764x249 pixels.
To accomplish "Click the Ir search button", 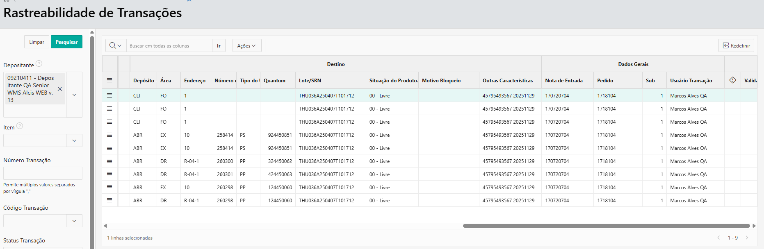I will tap(219, 46).
